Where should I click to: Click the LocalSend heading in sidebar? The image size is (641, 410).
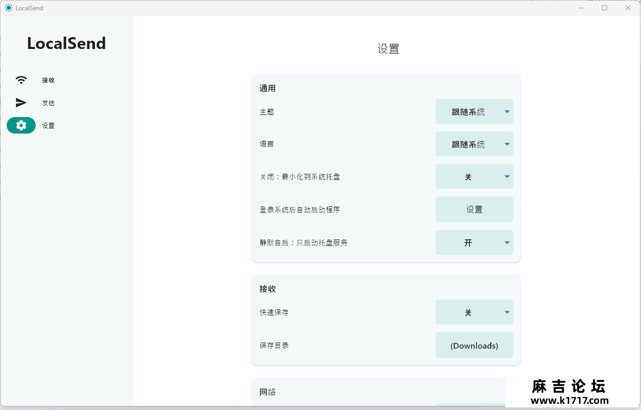coord(67,43)
